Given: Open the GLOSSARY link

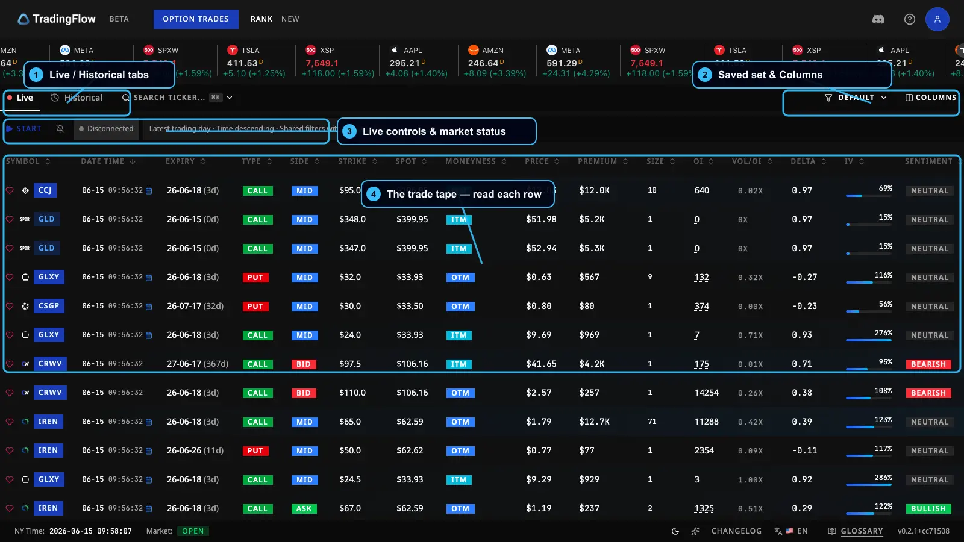Looking at the screenshot, I should (x=856, y=531).
